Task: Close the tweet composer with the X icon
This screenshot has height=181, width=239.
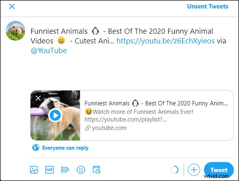Action: [x=12, y=7]
